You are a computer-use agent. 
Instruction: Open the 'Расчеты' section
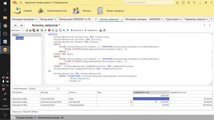(82, 11)
